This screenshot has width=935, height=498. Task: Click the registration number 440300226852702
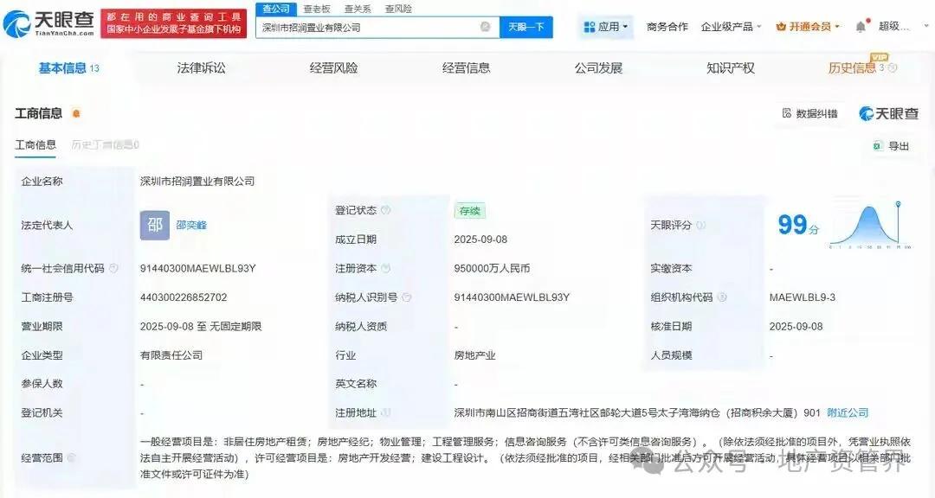[183, 297]
